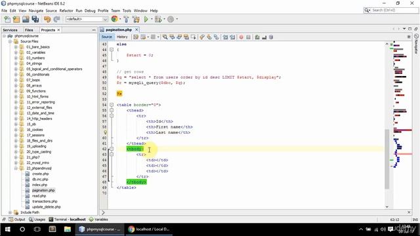Image resolution: width=420 pixels, height=236 pixels.
Task: Open the browser selection dropdown arrow
Action: pos(120,19)
